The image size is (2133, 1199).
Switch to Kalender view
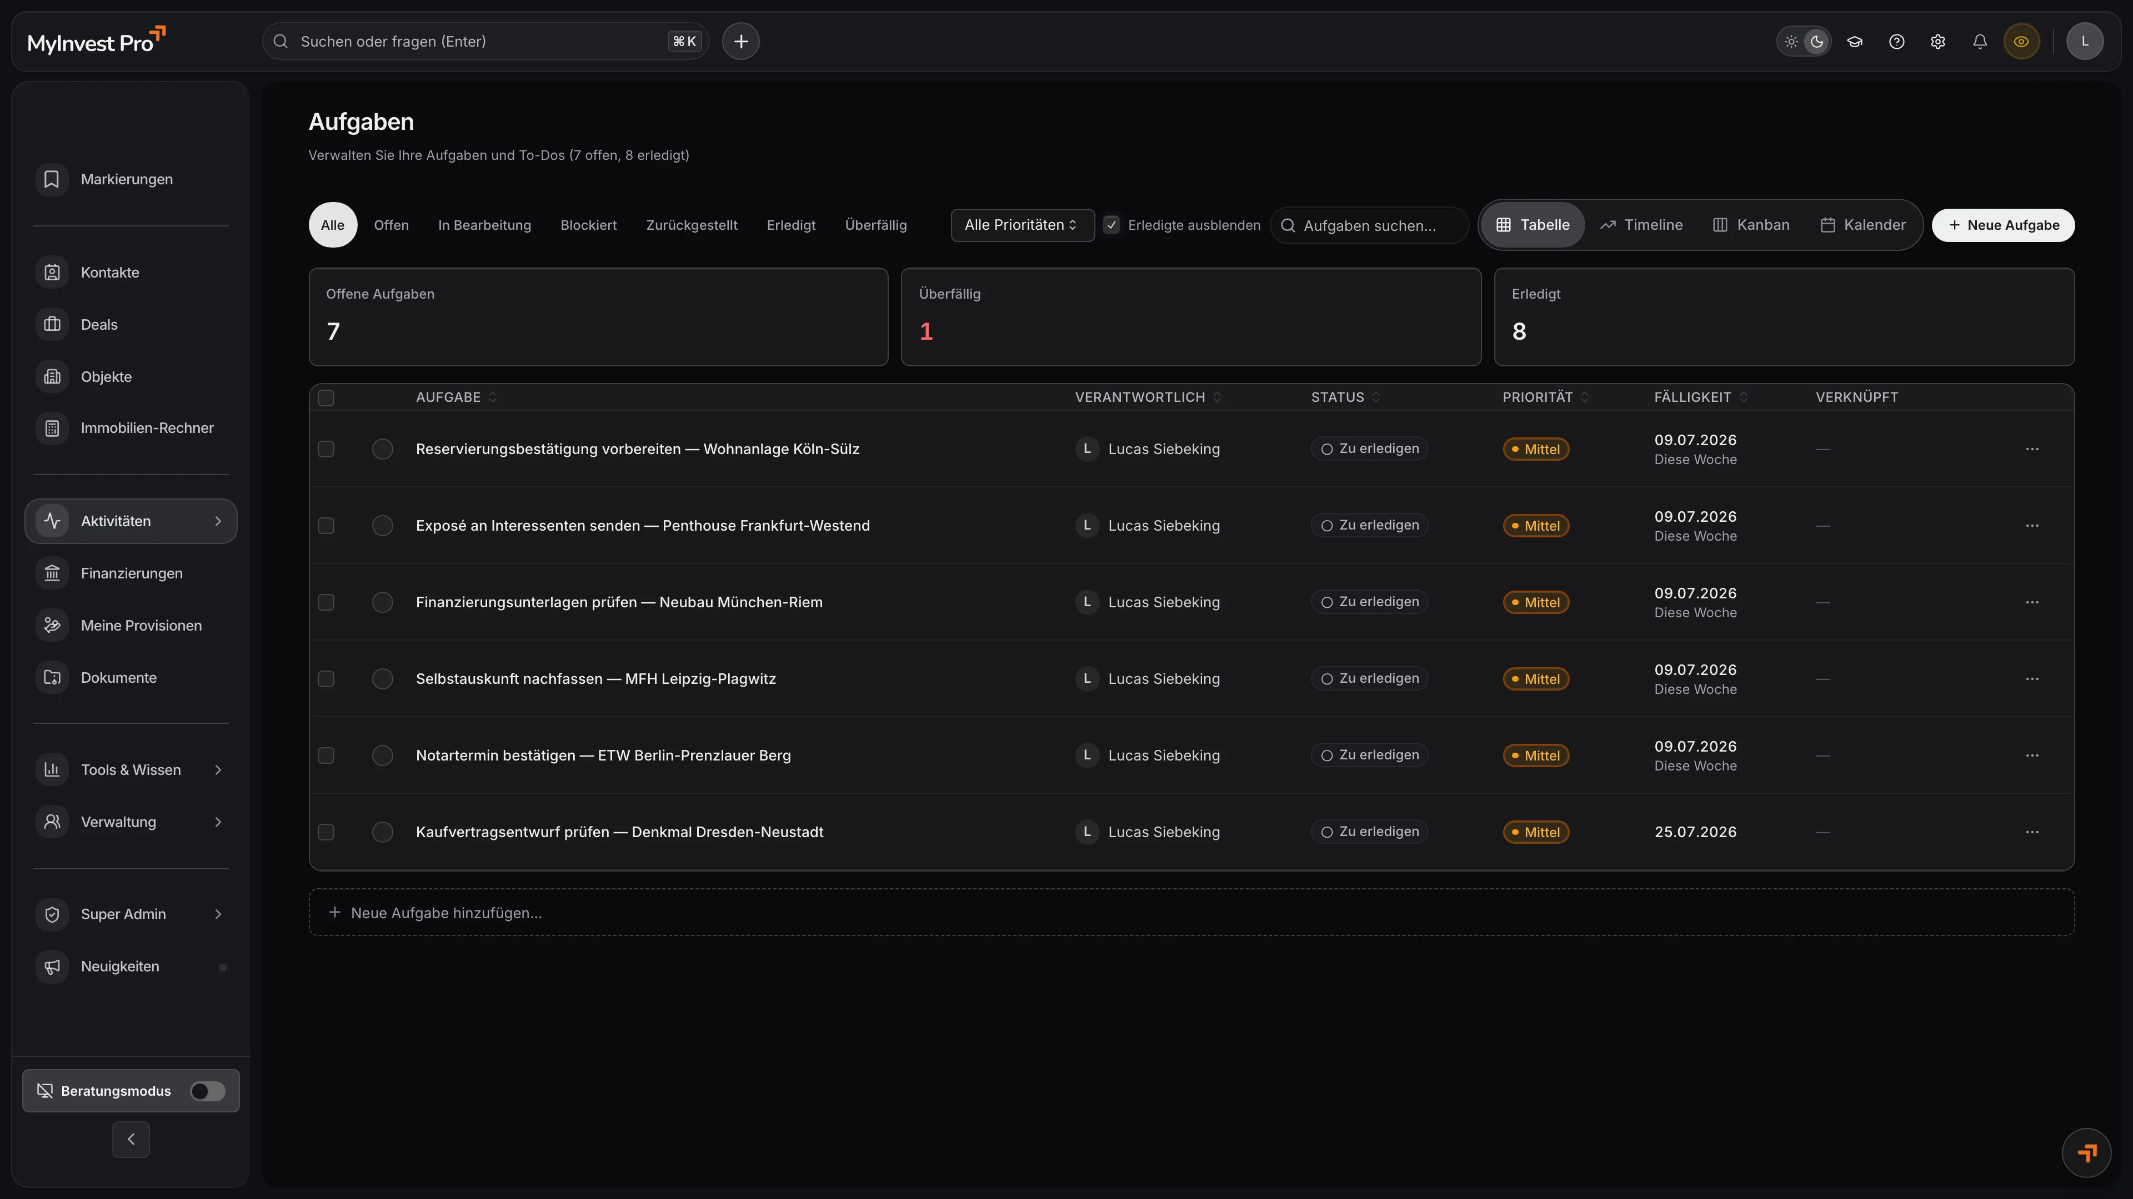point(1863,225)
